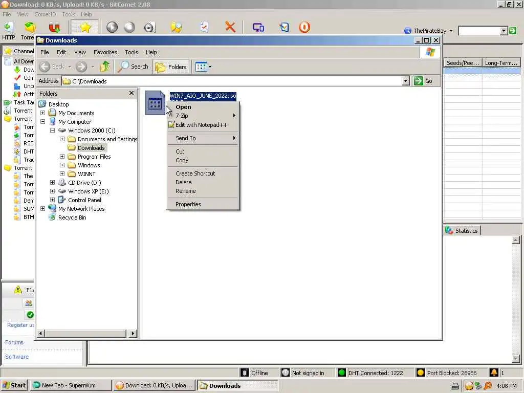Open the address bar dropdown arrow

405,81
